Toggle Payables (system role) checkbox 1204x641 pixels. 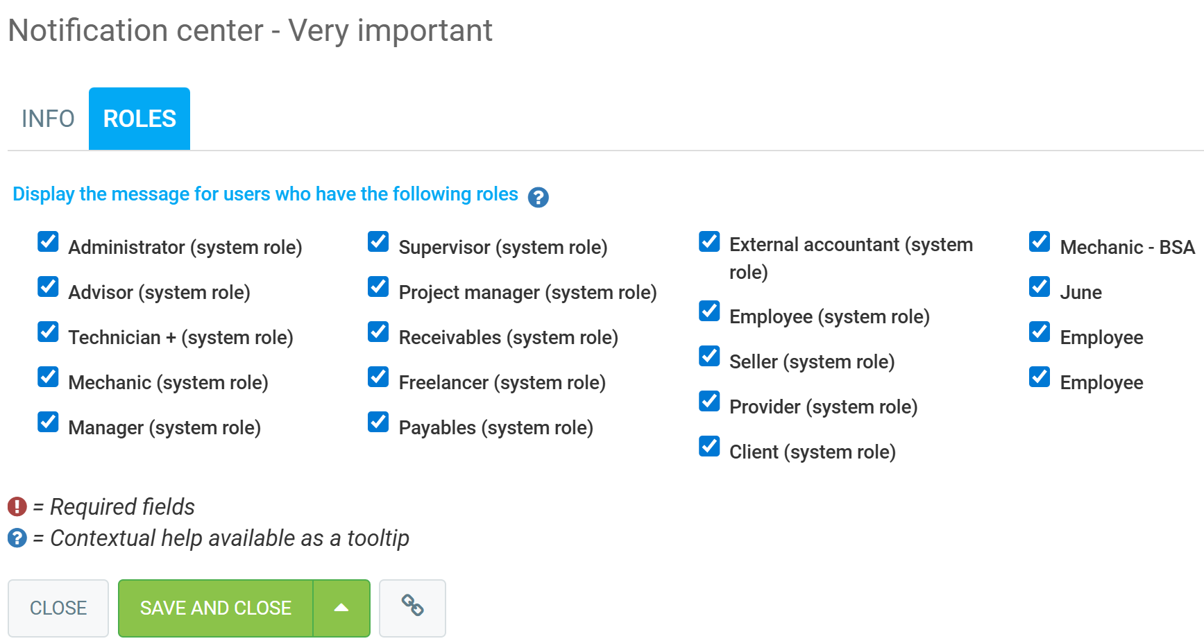tap(378, 422)
